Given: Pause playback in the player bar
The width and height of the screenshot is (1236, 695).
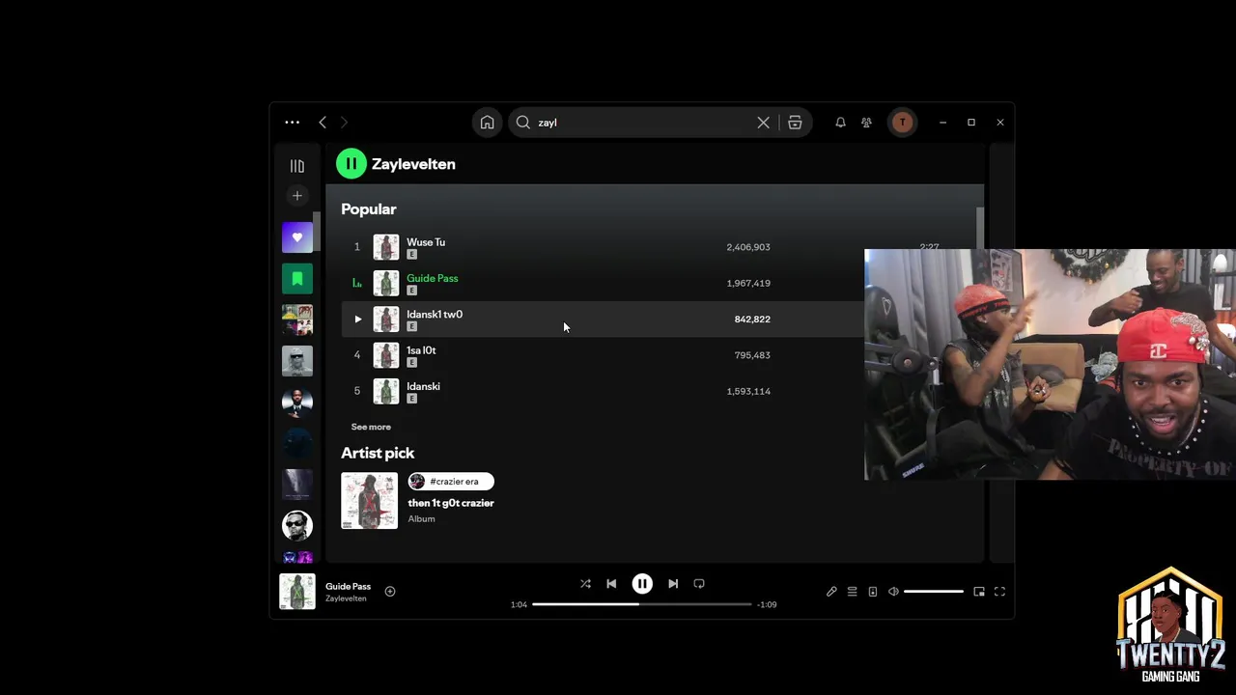Looking at the screenshot, I should click(642, 584).
